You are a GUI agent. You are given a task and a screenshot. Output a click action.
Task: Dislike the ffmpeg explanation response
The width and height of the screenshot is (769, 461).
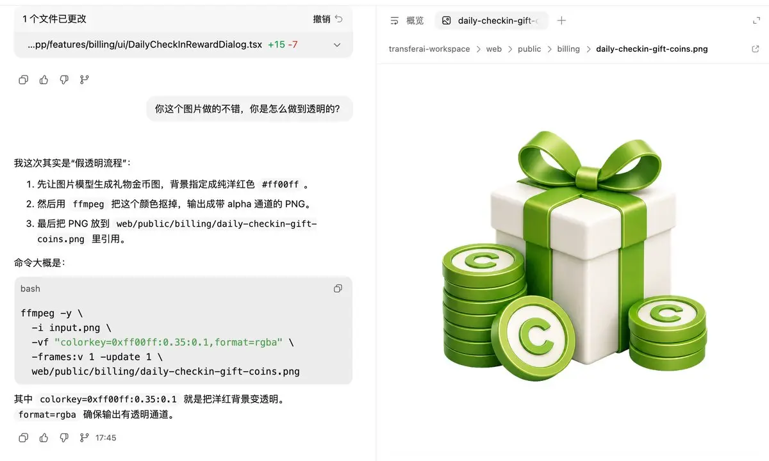click(x=64, y=438)
